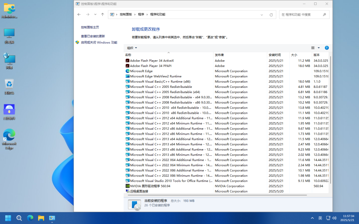Click the 当前安装的程序 details pane icon

click(134, 204)
